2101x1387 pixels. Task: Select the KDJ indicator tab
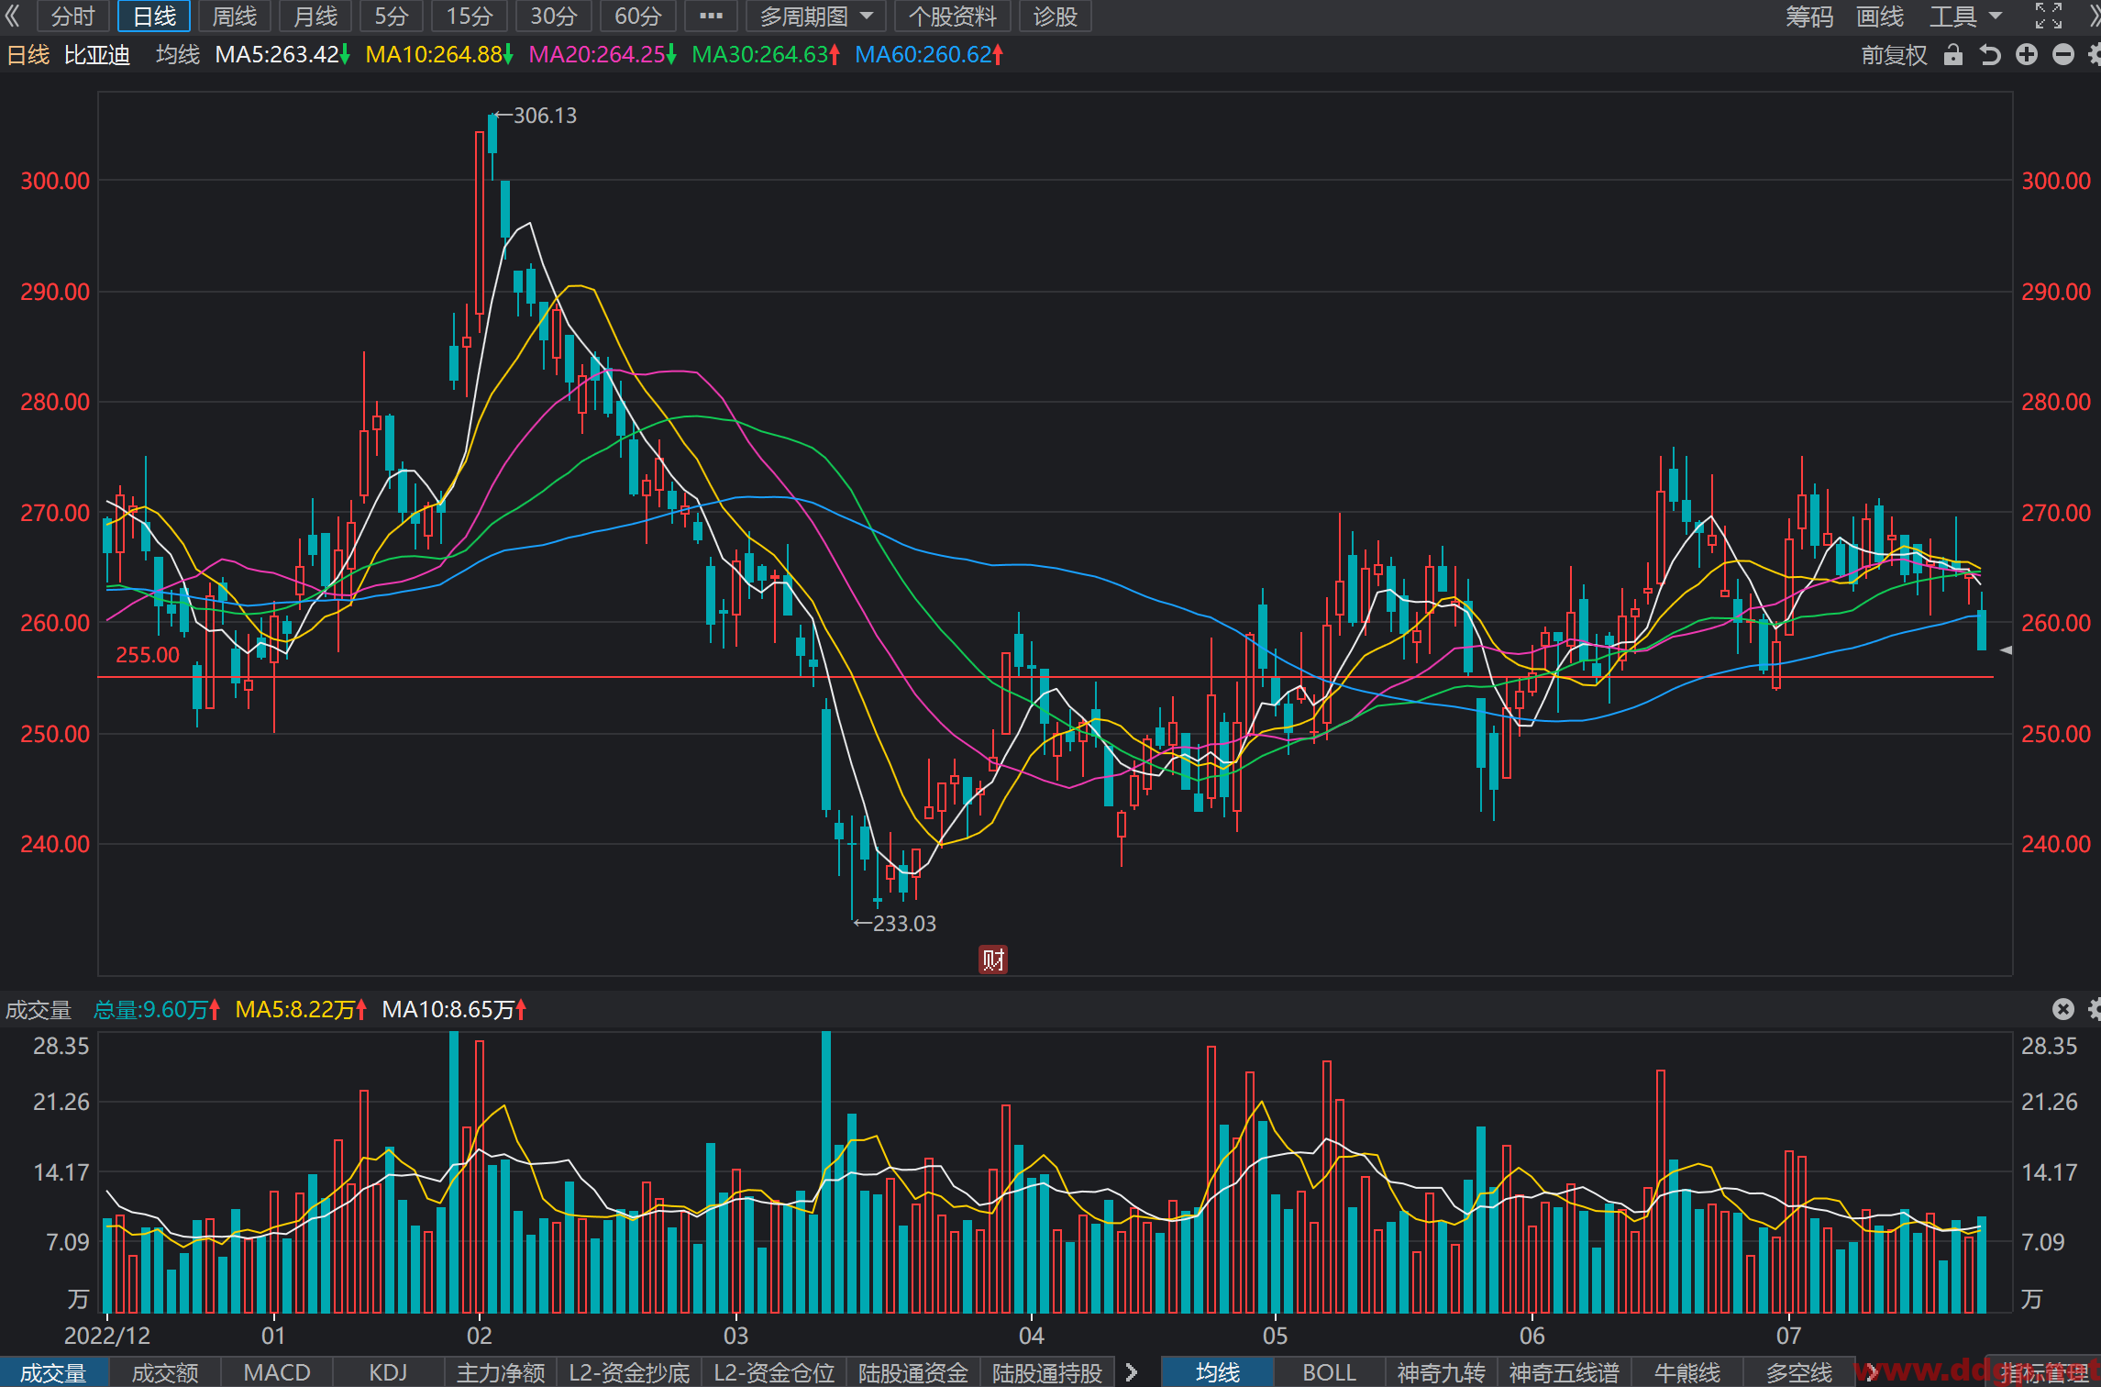[388, 1372]
